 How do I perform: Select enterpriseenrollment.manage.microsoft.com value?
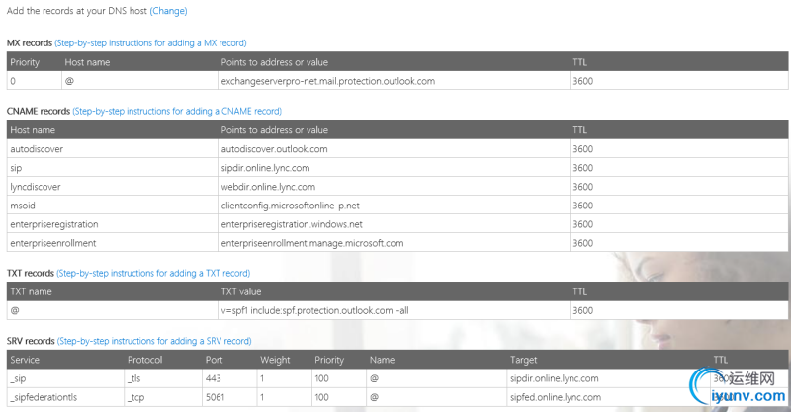click(x=312, y=243)
